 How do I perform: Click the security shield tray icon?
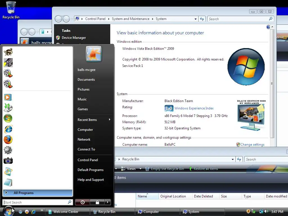coord(248,211)
